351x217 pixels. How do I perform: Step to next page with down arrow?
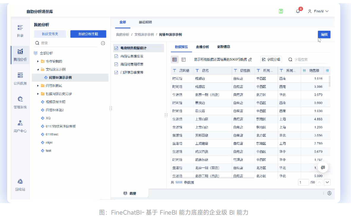(x=327, y=182)
